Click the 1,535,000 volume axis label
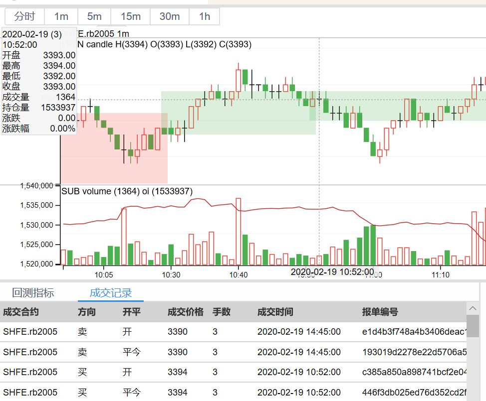This screenshot has width=486, height=401. coord(36,205)
